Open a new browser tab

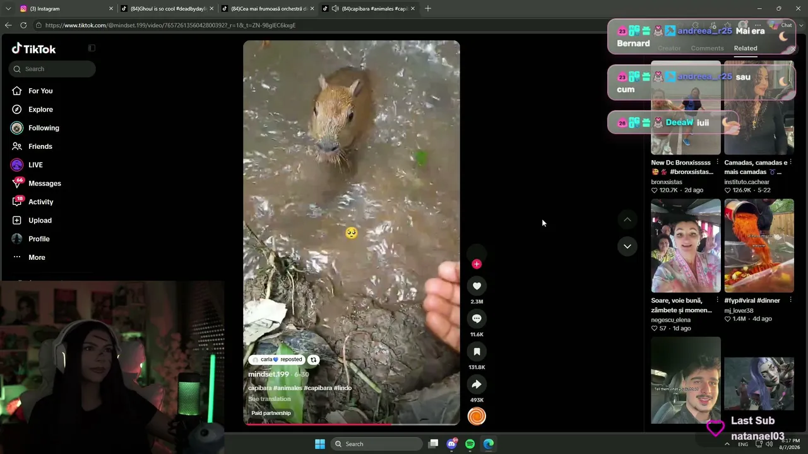[428, 8]
